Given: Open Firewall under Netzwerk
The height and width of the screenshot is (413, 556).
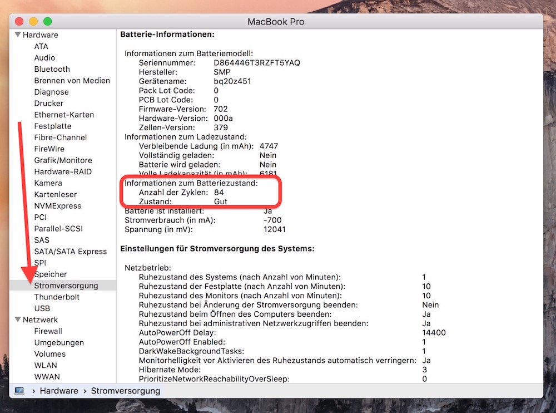Looking at the screenshot, I should 48,331.
